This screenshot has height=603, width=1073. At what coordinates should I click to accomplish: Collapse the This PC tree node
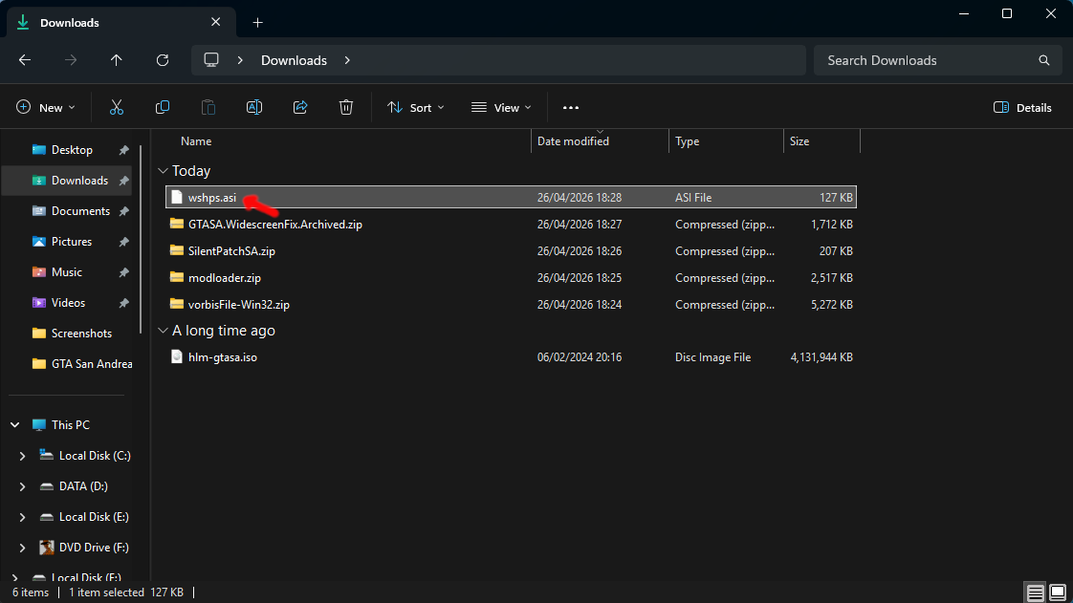[15, 424]
